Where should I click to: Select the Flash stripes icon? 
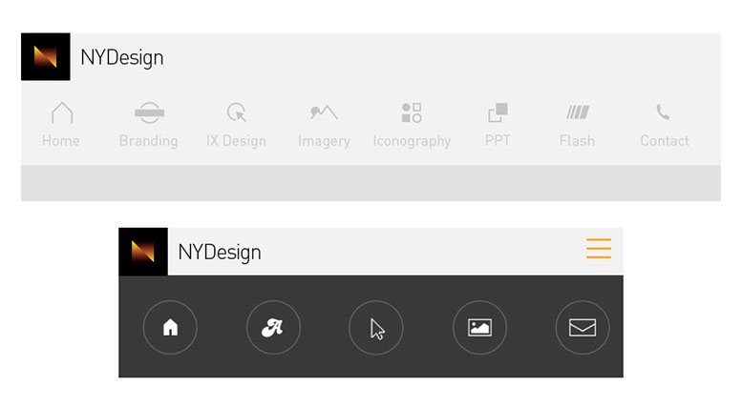[577, 112]
